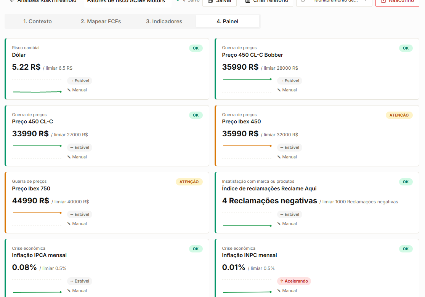This screenshot has width=425, height=297.
Task: Click the Manual pencil icon in Preço 450 CL-C Bobber card
Action: point(279,90)
